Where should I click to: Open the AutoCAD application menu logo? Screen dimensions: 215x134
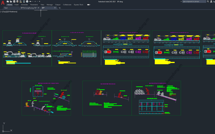point(3,3)
